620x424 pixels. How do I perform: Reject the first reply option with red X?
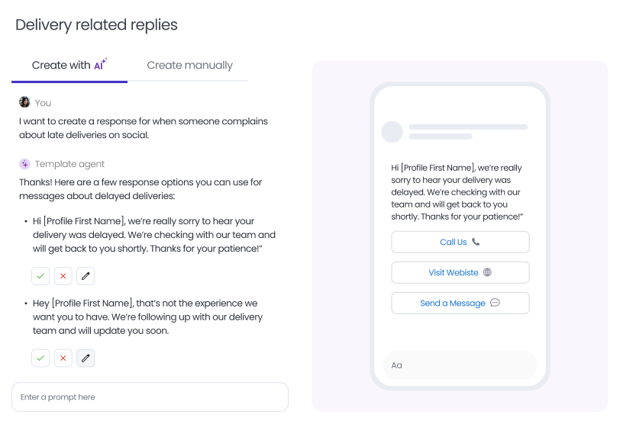[63, 276]
